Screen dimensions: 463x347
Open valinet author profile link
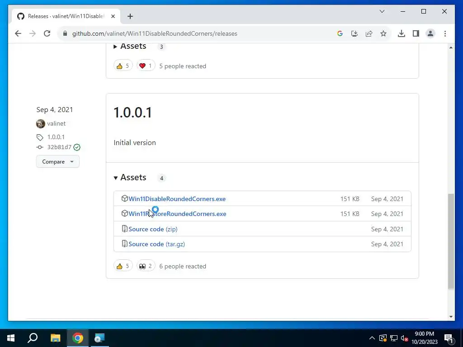point(56,123)
